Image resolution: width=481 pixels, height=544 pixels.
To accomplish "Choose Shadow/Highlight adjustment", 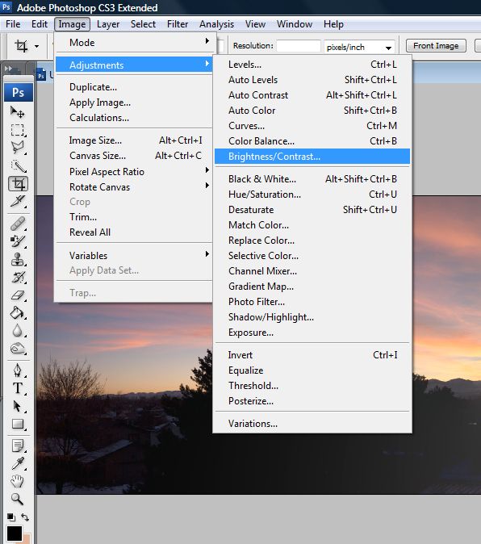I will pyautogui.click(x=312, y=317).
